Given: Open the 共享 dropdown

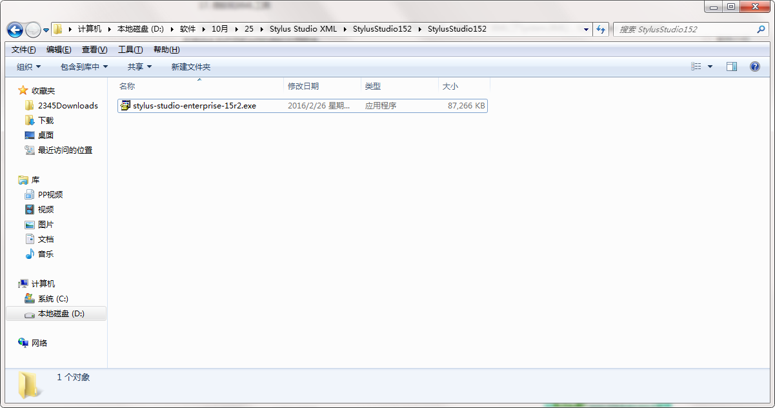Looking at the screenshot, I should tap(139, 66).
